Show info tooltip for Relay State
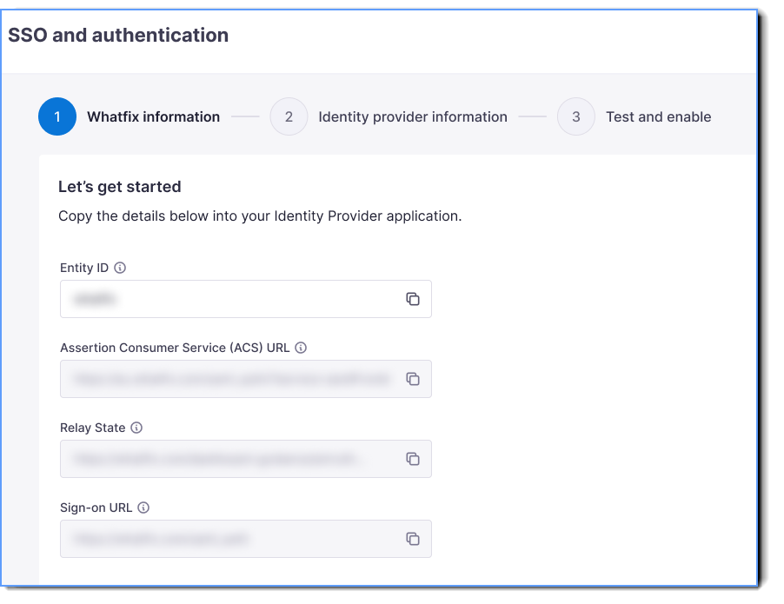This screenshot has height=604, width=784. [x=136, y=428]
